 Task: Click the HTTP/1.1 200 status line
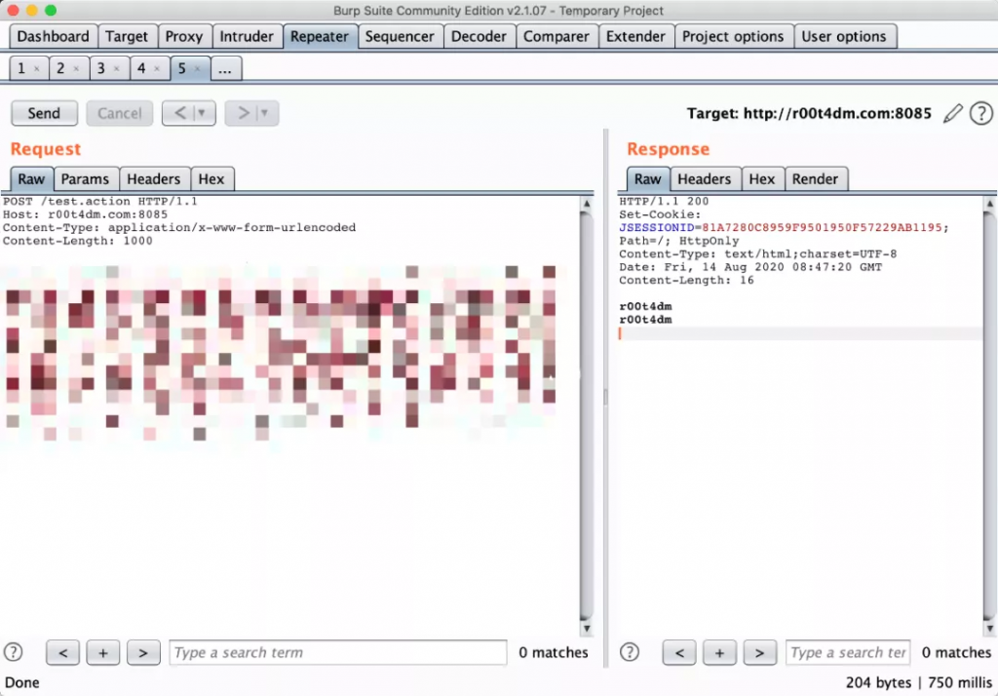coord(664,201)
